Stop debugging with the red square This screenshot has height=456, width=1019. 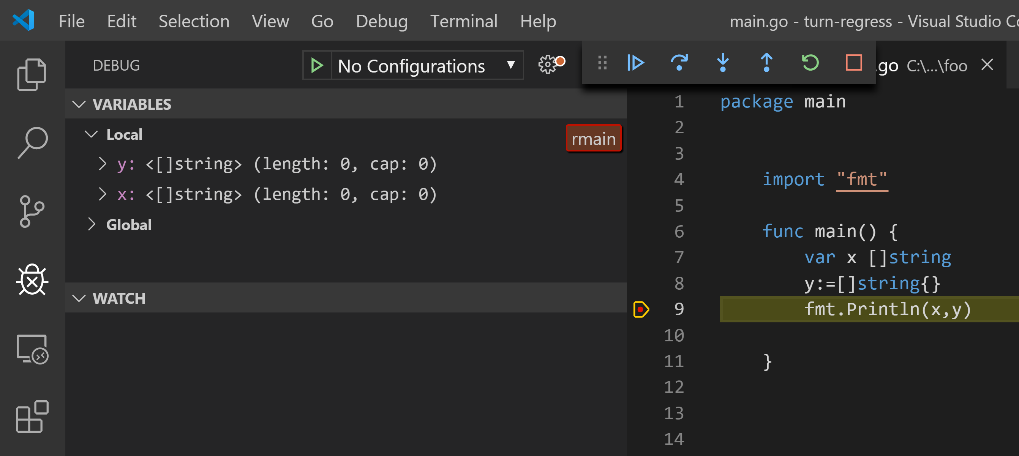pyautogui.click(x=853, y=63)
